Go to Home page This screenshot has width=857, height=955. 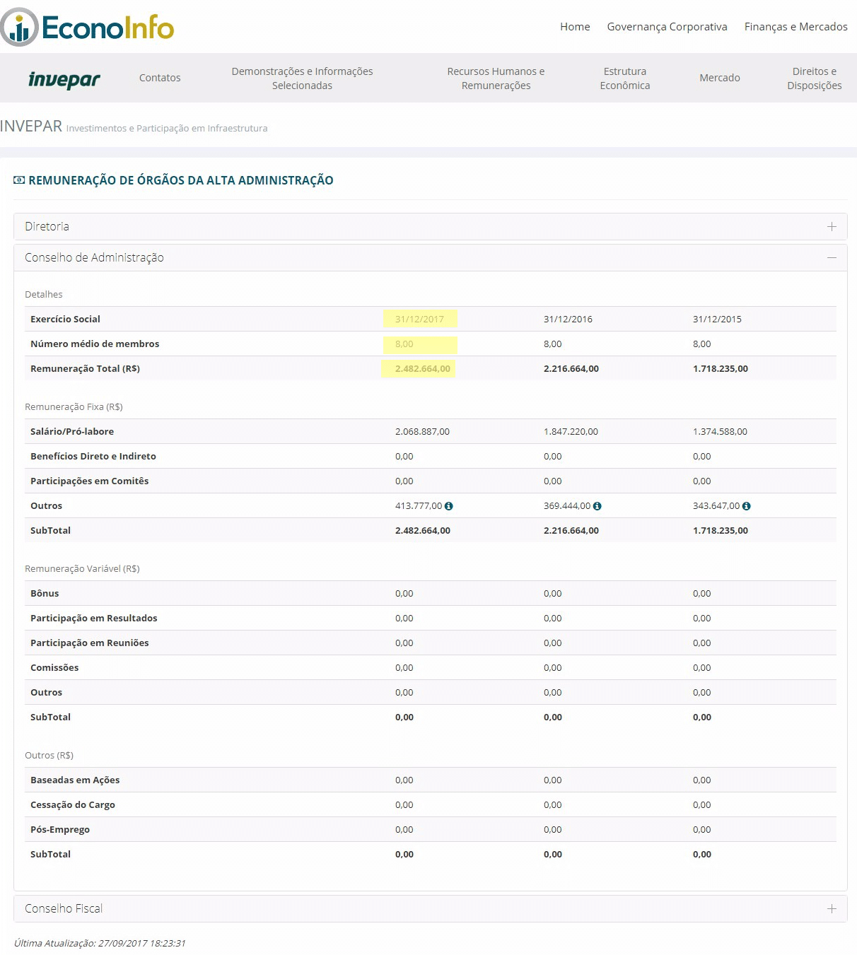[x=575, y=27]
